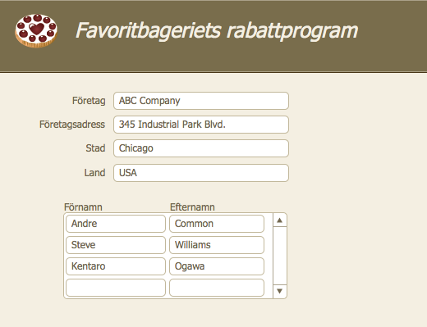Click the empty Efternamn field in the last row
This screenshot has height=327, width=427.
click(x=217, y=288)
